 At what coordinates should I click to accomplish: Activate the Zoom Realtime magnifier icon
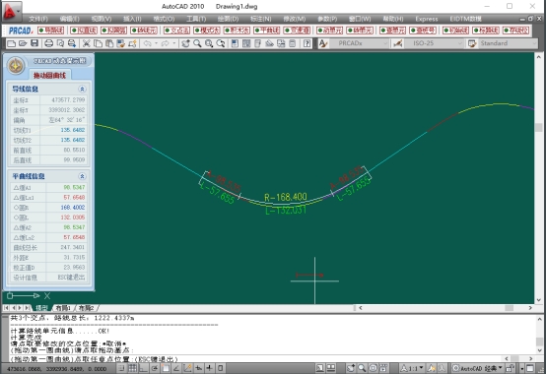[x=197, y=43]
